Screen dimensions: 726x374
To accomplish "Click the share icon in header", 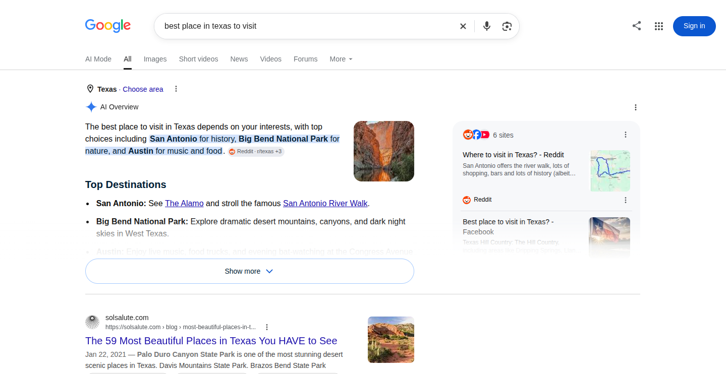I will pos(637,26).
